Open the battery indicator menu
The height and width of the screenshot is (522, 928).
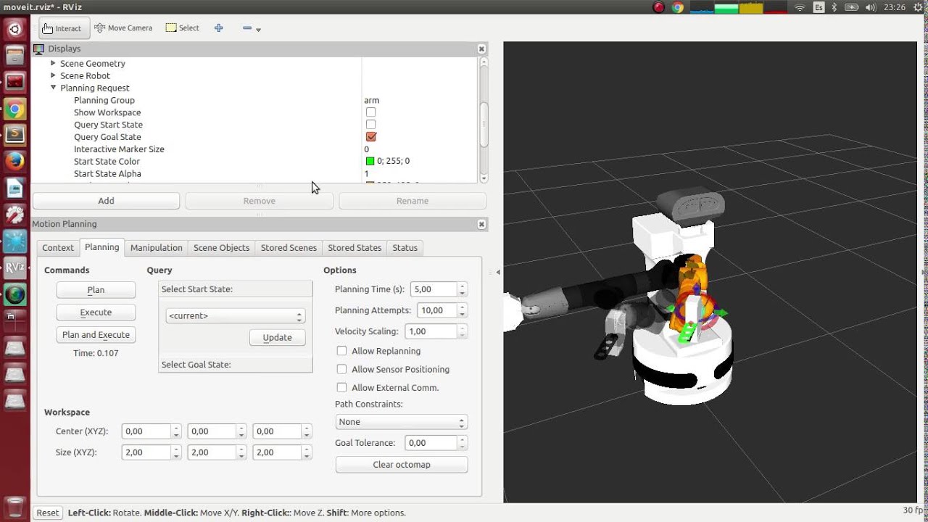pos(851,7)
